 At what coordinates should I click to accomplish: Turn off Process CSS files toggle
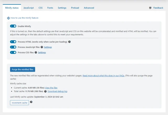pos(13,53)
